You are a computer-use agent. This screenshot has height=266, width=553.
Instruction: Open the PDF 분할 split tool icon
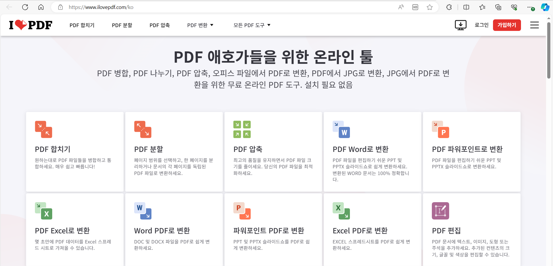(x=143, y=129)
